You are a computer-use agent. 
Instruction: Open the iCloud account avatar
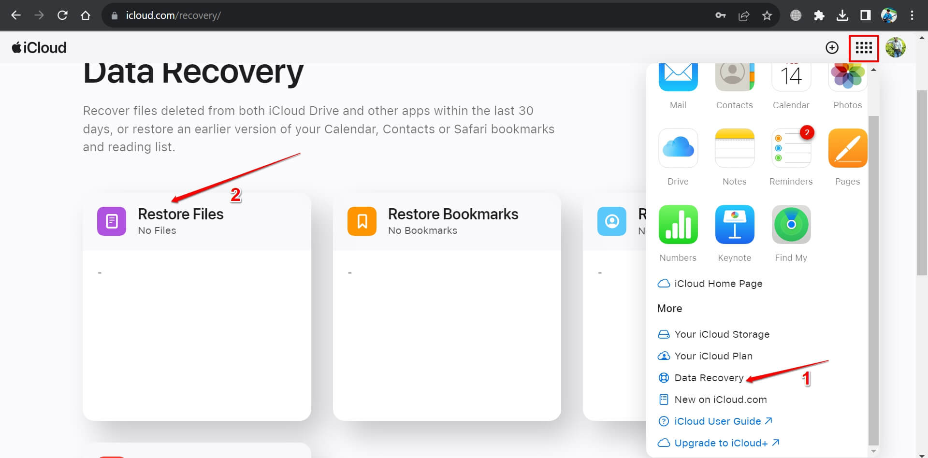click(895, 47)
